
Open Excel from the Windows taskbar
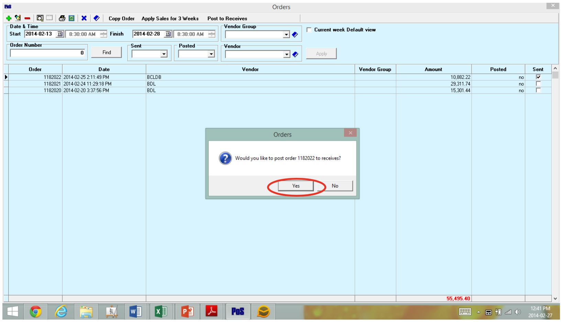(161, 312)
